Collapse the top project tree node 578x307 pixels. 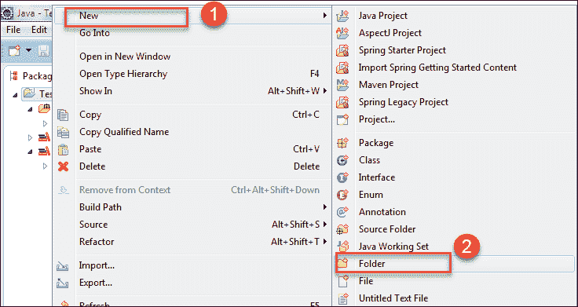pyautogui.click(x=15, y=95)
